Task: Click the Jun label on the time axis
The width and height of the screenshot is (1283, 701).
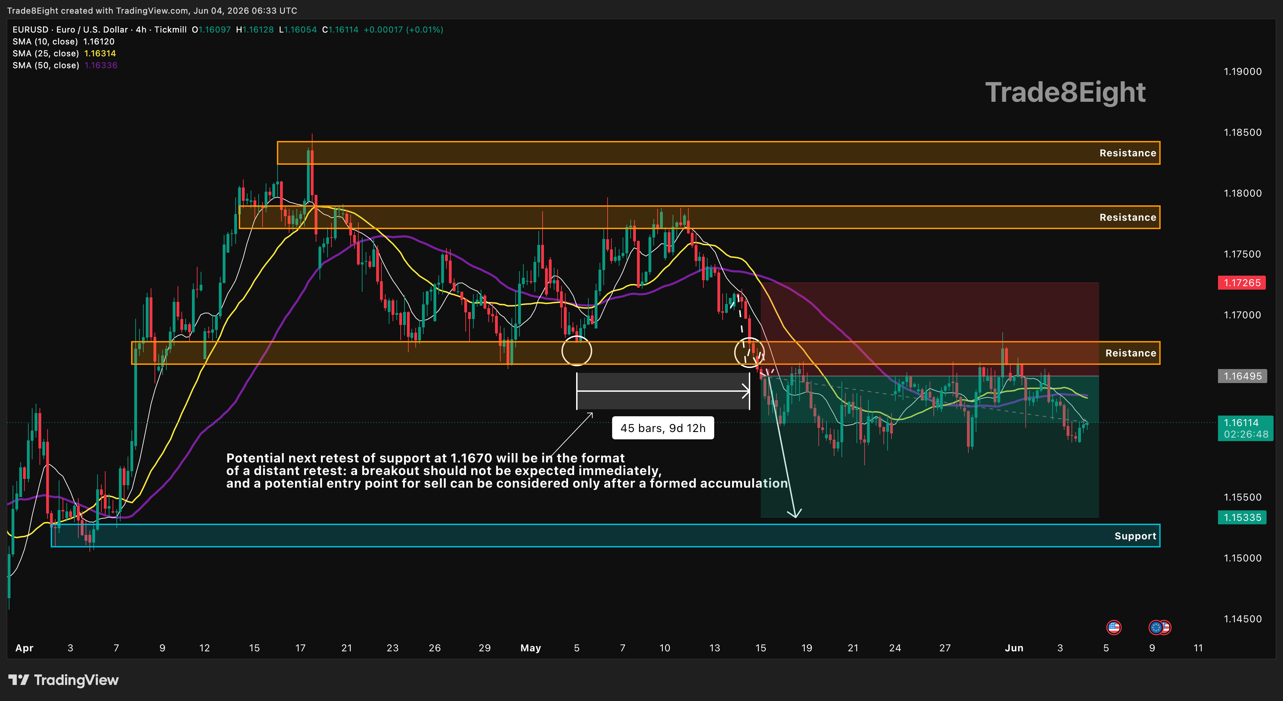Action: click(1014, 648)
